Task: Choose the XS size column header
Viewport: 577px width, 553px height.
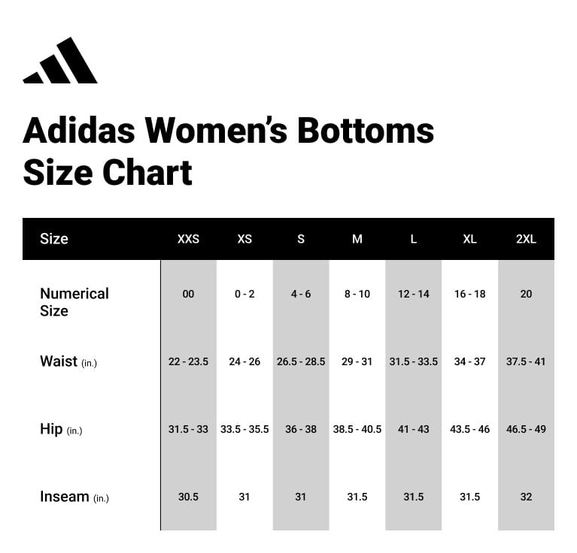Action: point(244,239)
